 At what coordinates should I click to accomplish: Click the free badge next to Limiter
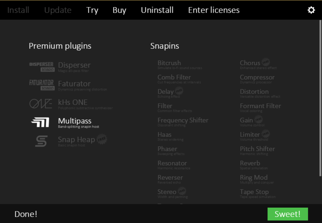click(266, 133)
